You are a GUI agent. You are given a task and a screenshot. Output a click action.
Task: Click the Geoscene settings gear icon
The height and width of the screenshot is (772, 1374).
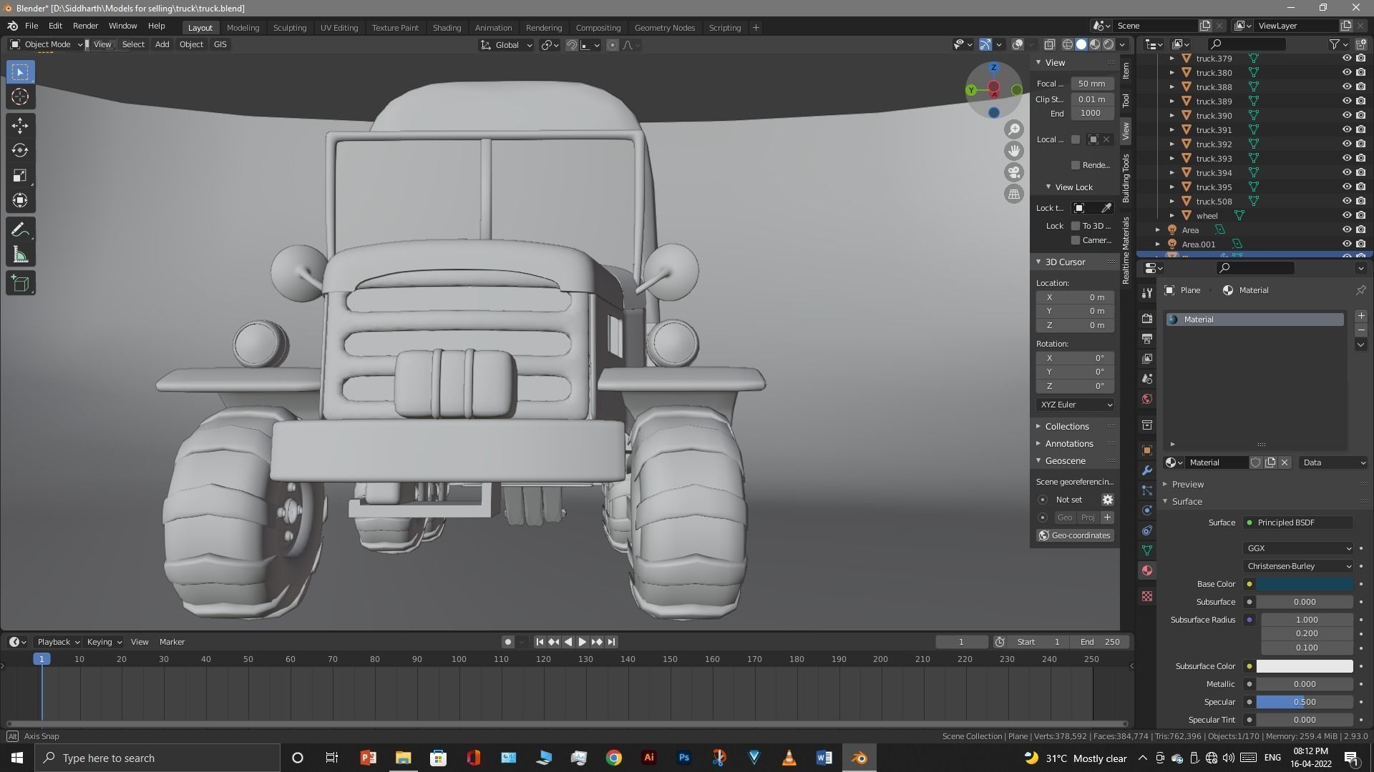[1107, 500]
